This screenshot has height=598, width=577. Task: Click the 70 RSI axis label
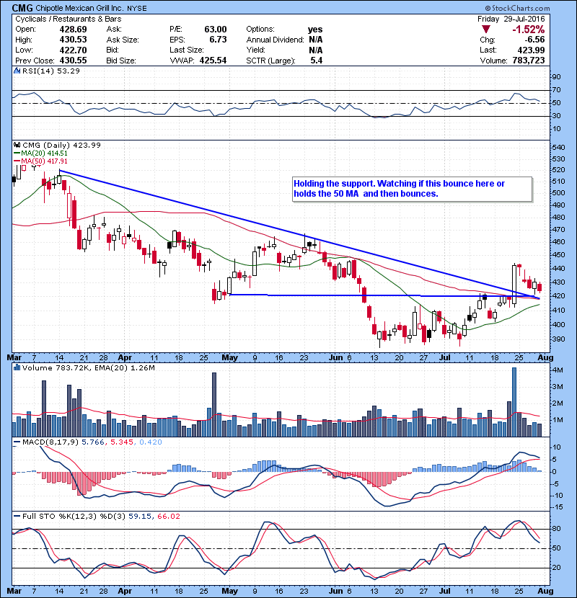pyautogui.click(x=556, y=90)
